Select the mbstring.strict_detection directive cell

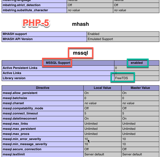[34, 5]
